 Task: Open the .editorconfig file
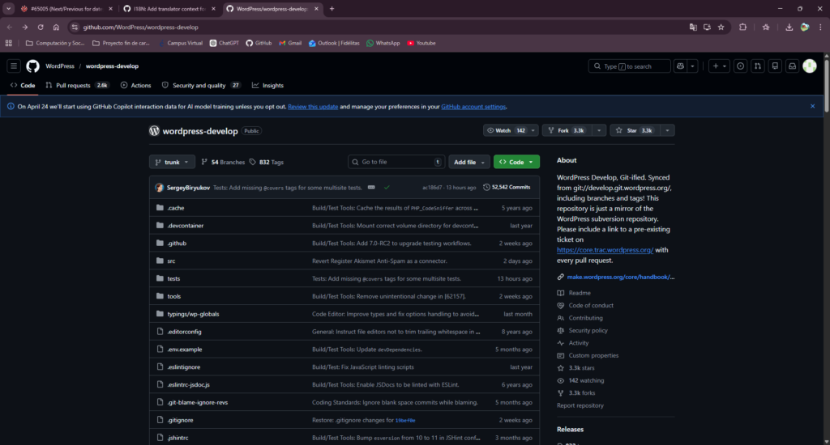click(184, 332)
